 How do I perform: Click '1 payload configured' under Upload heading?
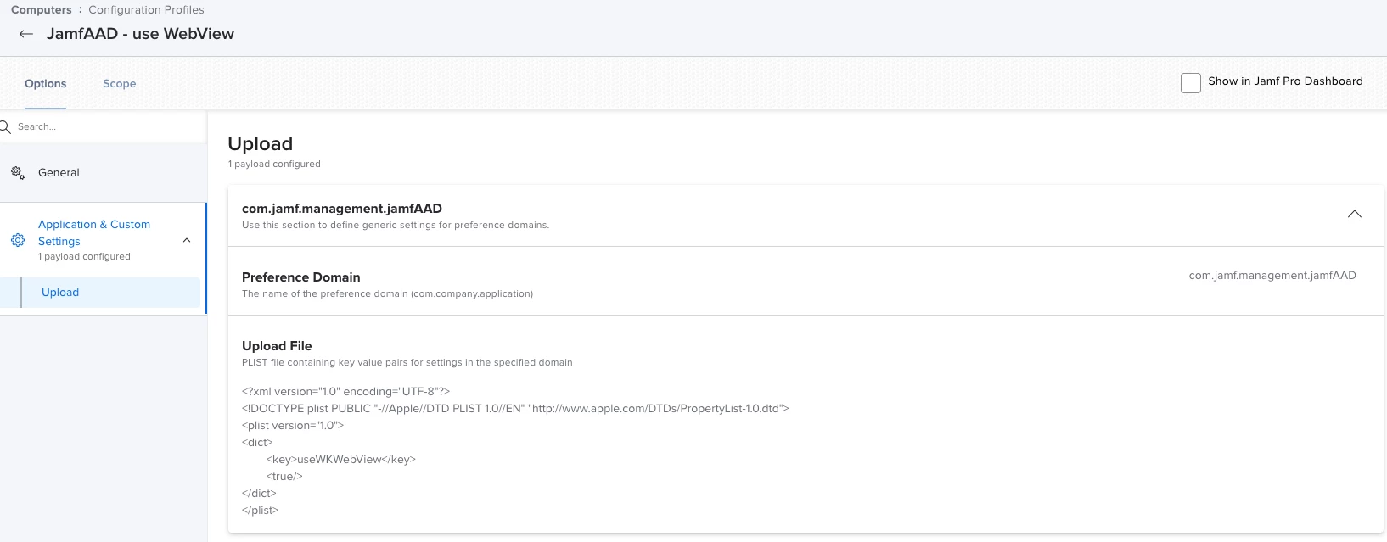coord(274,165)
